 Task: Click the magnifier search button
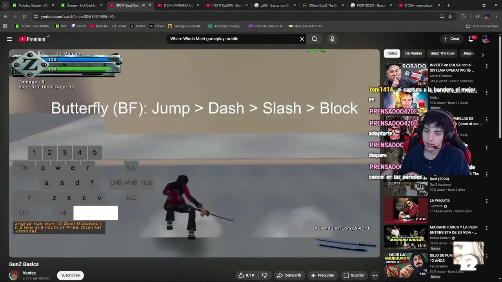(315, 39)
